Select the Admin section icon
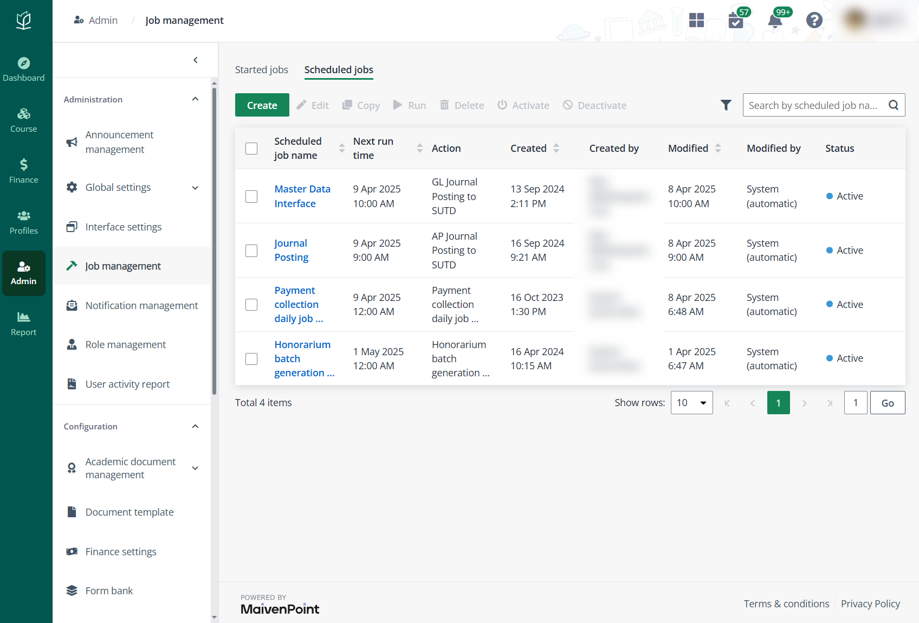Screen dimensions: 919x623 [23, 273]
